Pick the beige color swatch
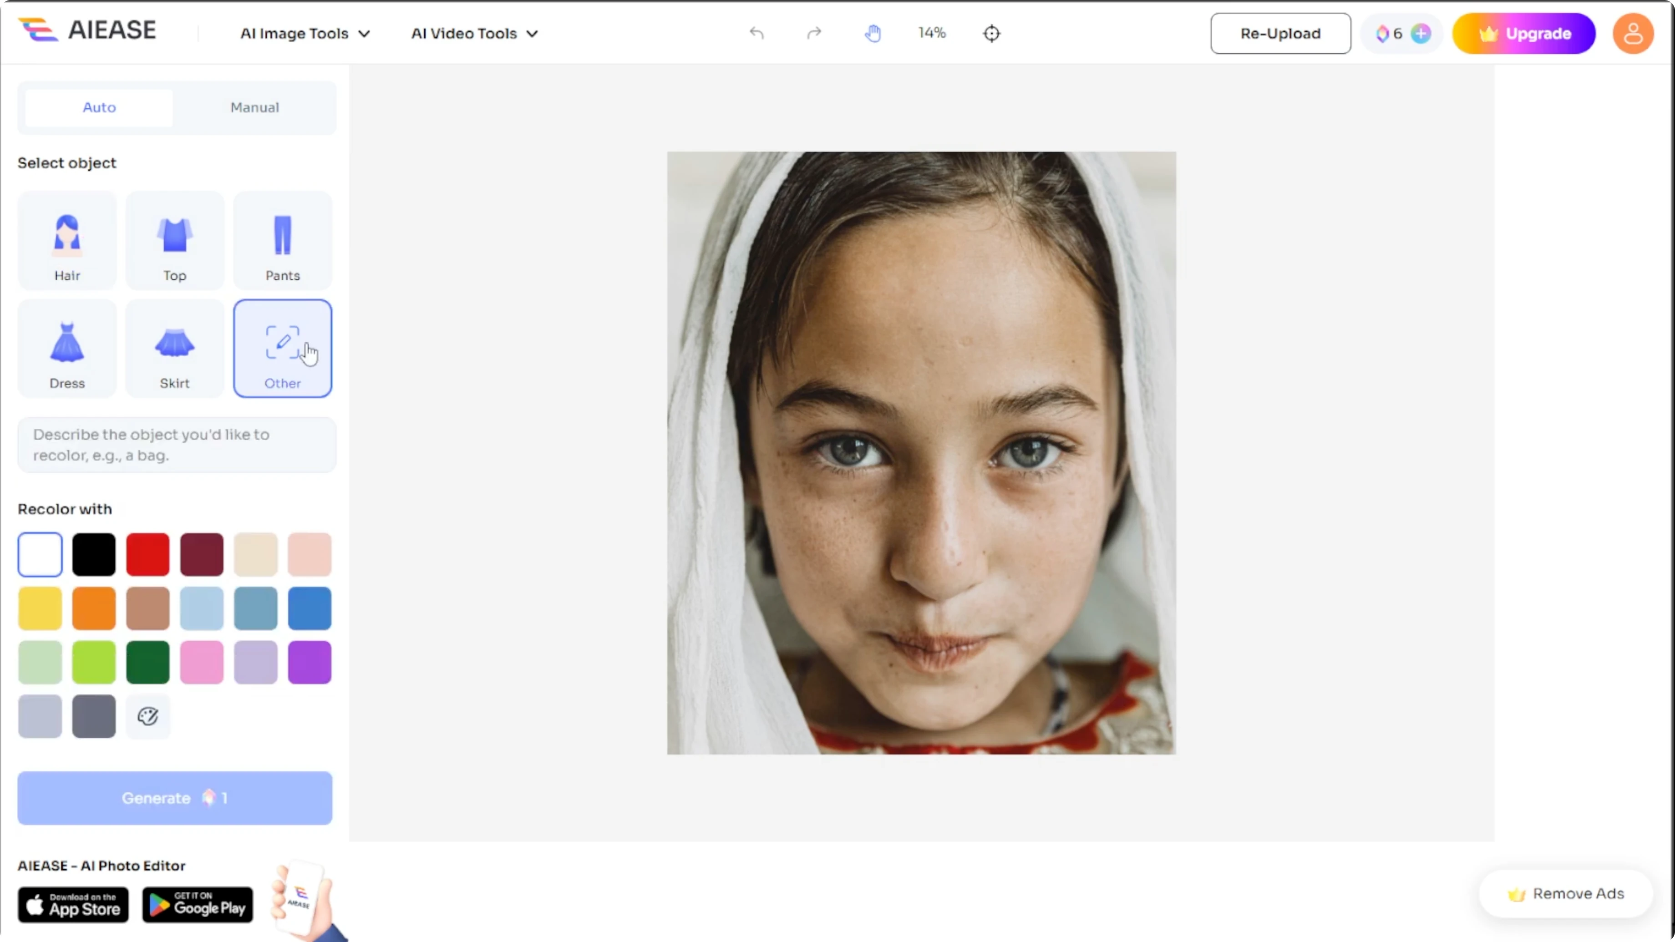 point(255,555)
